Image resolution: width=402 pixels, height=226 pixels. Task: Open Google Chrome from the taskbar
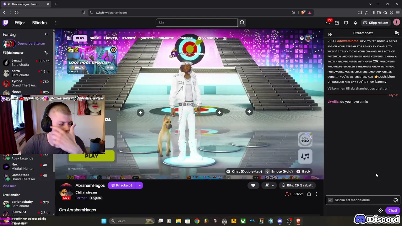[197, 221]
